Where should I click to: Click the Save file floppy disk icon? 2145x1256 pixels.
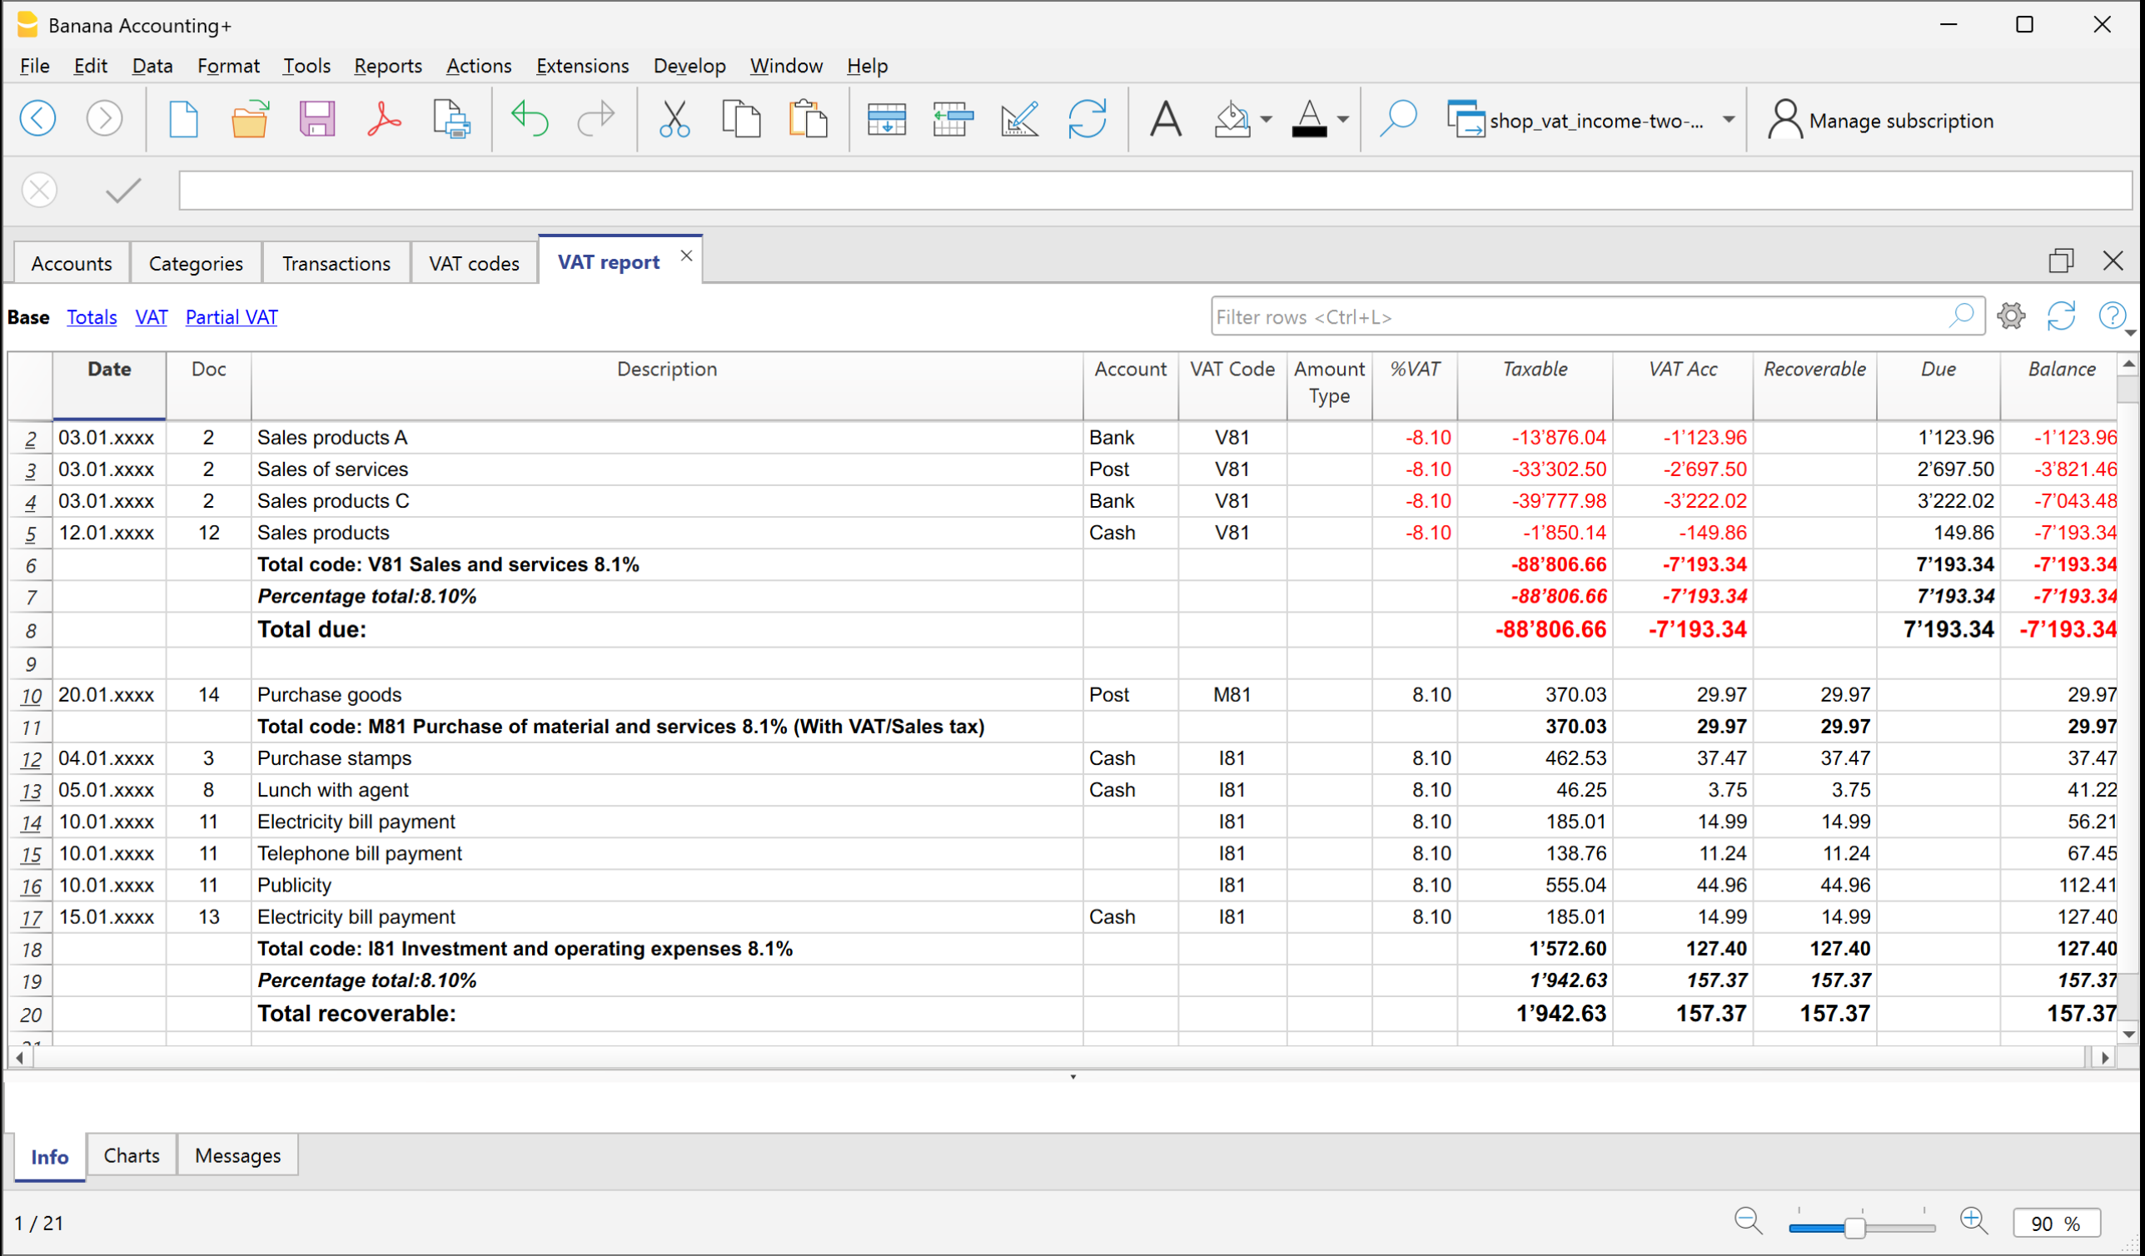pos(316,120)
